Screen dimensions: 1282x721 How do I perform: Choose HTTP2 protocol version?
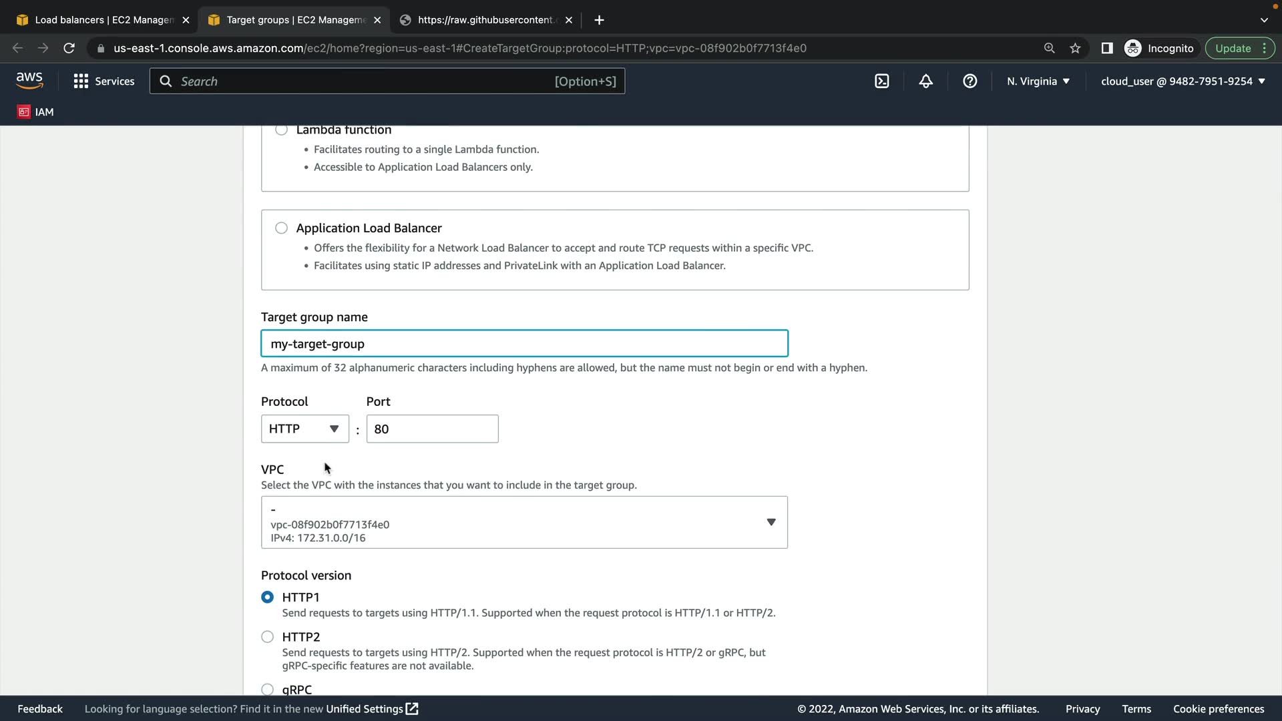267,637
